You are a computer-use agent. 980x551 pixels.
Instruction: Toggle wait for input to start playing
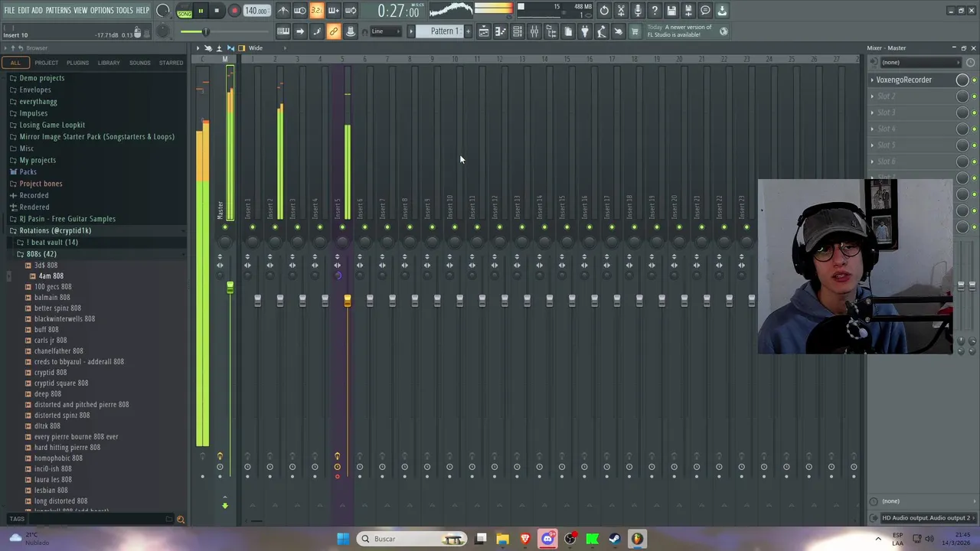[300, 11]
